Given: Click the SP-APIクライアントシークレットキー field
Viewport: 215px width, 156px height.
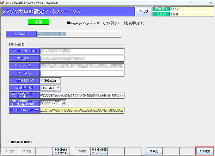Looking at the screenshot, I should [82, 96].
